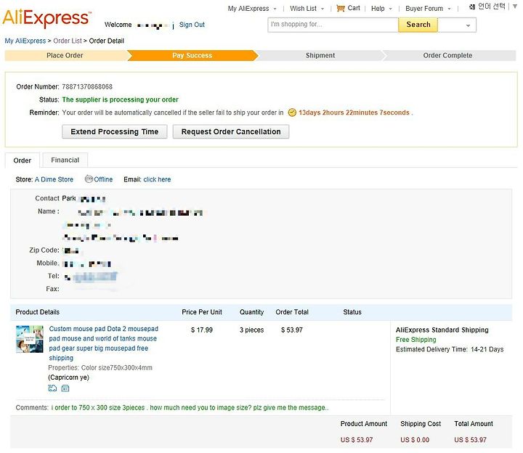The width and height of the screenshot is (523, 453).
Task: Open the shopping cart icon
Action: click(x=341, y=8)
